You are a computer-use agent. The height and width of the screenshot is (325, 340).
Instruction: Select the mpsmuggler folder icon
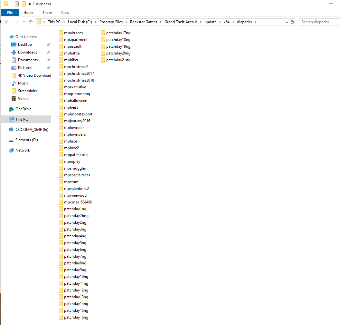tap(61, 168)
